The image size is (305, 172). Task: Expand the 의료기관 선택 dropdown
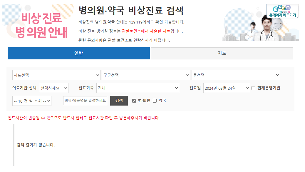click(x=54, y=88)
